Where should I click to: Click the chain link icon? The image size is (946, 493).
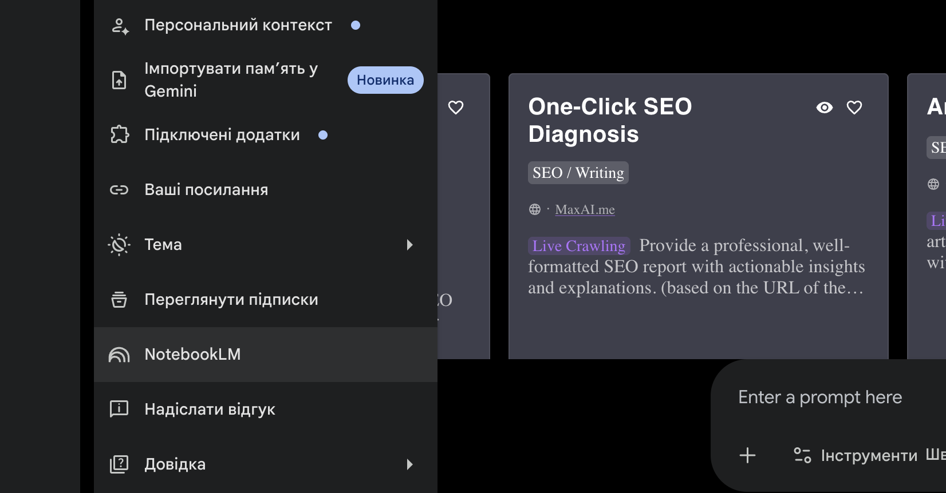(119, 190)
